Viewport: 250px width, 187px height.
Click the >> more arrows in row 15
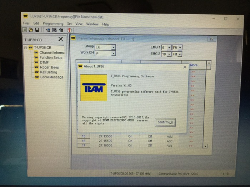[x=191, y=137]
